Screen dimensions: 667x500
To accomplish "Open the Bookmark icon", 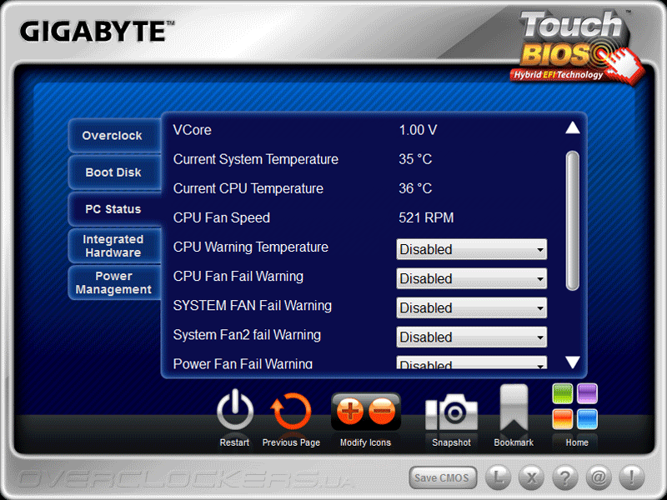I will click(514, 408).
